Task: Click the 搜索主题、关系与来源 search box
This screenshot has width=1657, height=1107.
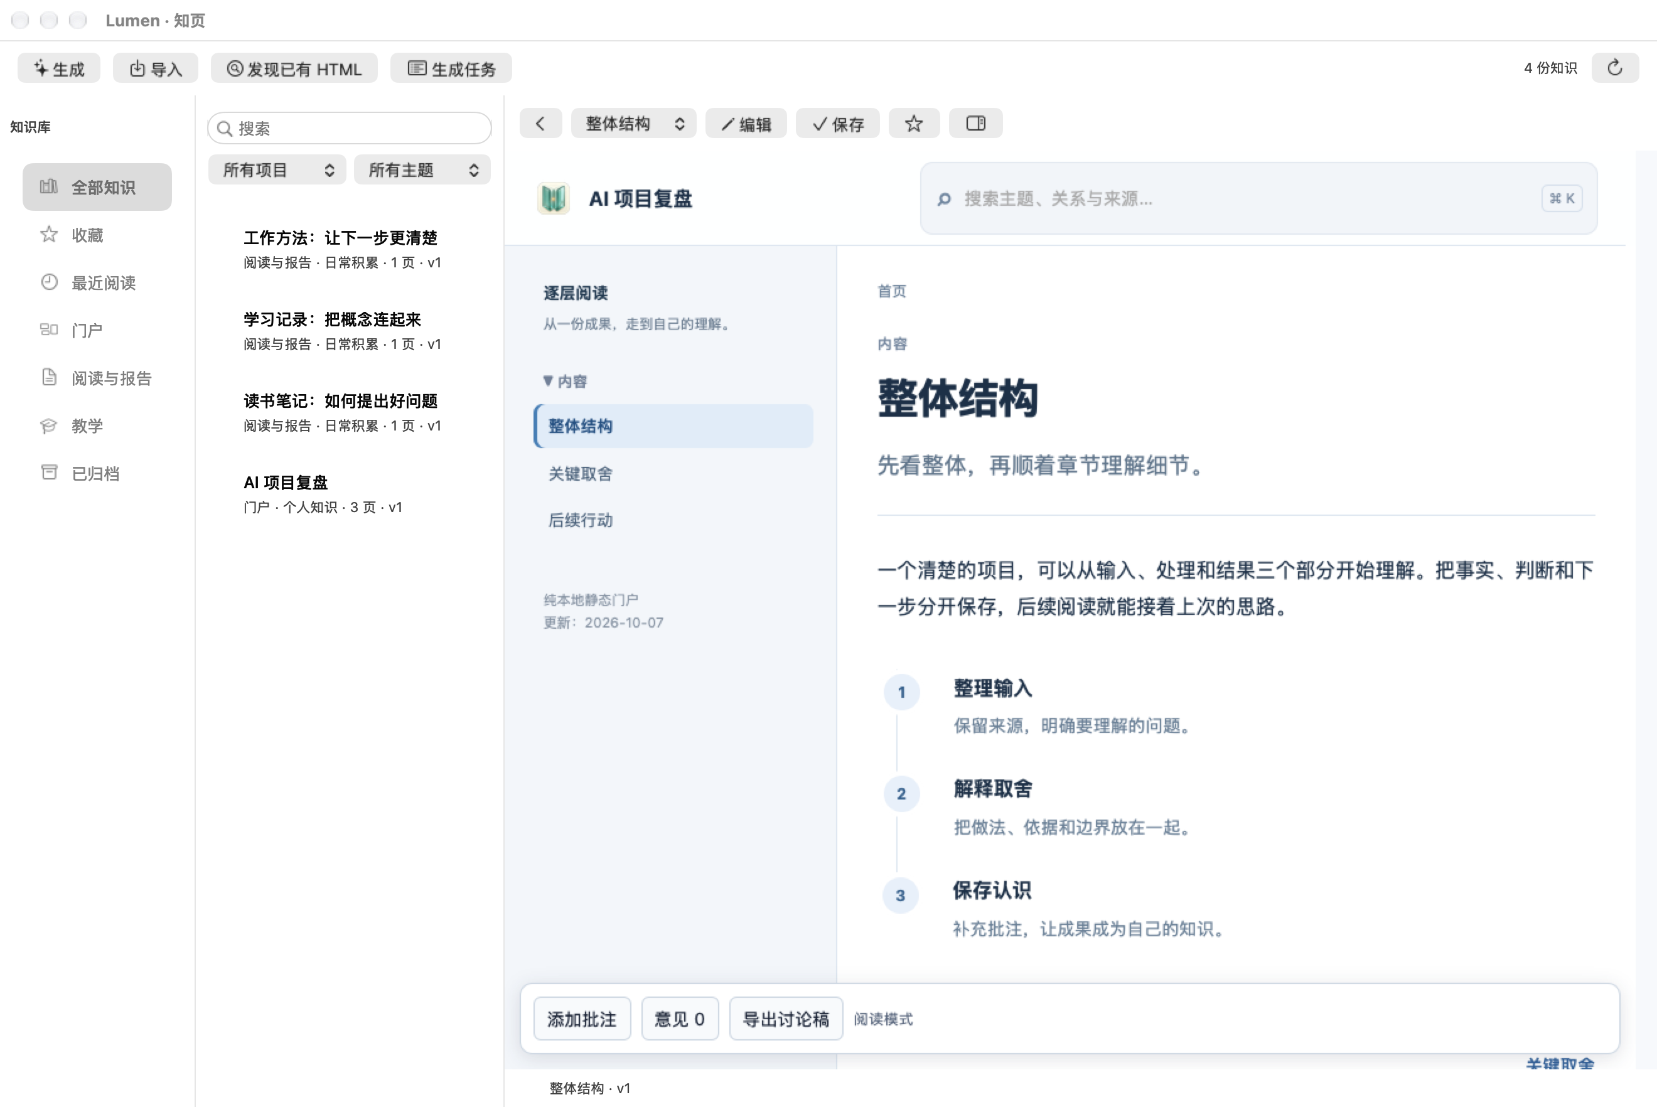Action: [x=1258, y=198]
